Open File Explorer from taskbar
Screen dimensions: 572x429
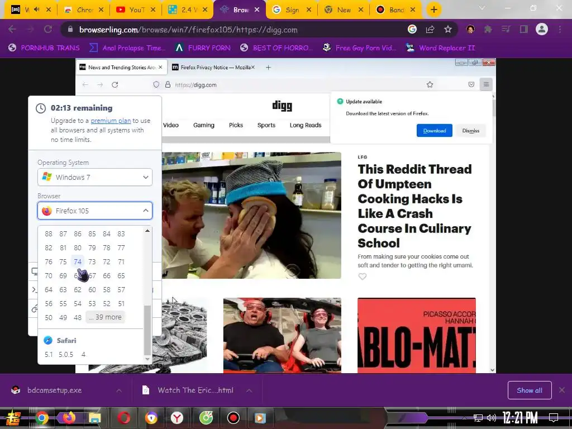pyautogui.click(x=95, y=418)
